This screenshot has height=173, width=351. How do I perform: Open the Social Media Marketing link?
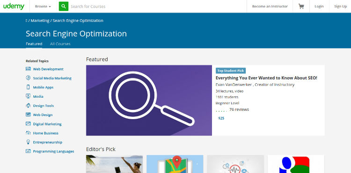click(52, 78)
